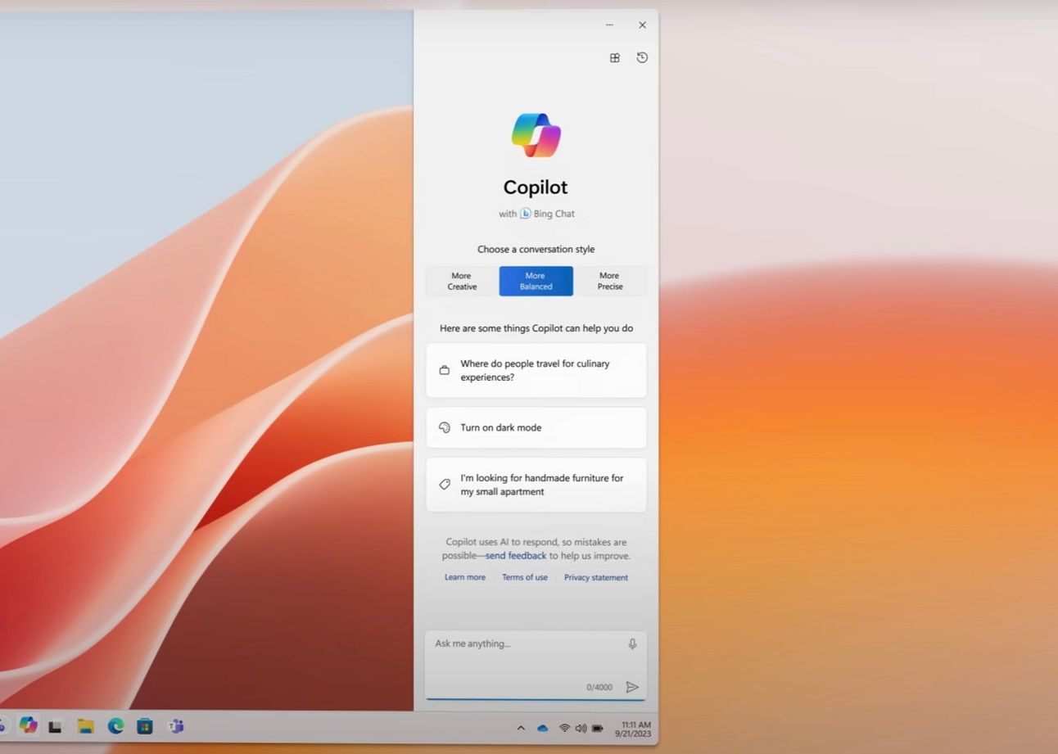The image size is (1058, 754).
Task: Click the OneDrive cloud tray icon
Action: click(x=542, y=728)
